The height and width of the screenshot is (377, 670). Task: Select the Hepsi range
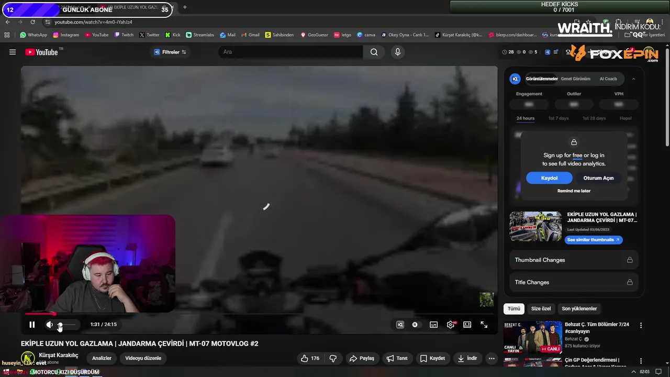point(626,118)
